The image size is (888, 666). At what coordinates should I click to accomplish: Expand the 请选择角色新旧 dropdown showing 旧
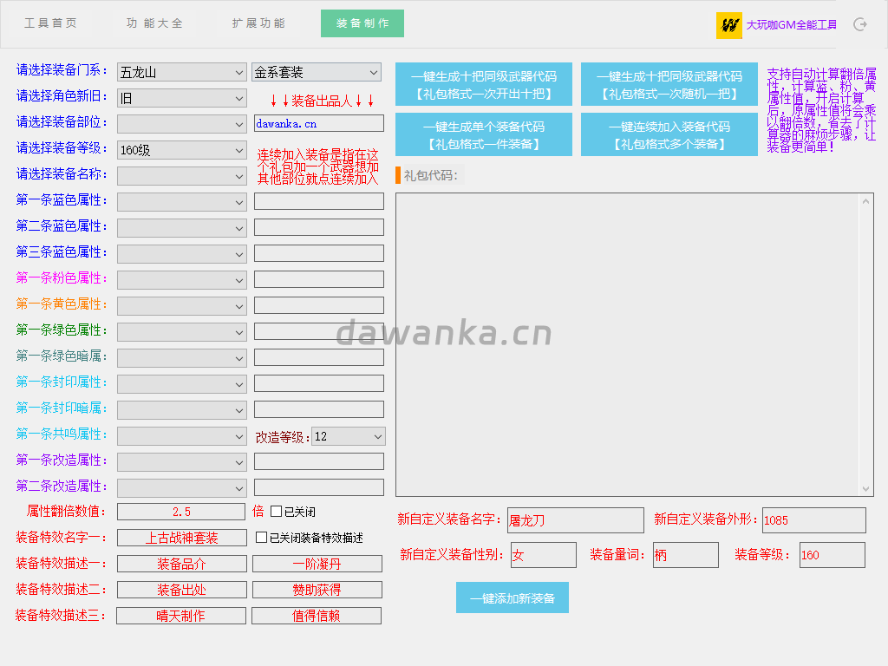182,98
